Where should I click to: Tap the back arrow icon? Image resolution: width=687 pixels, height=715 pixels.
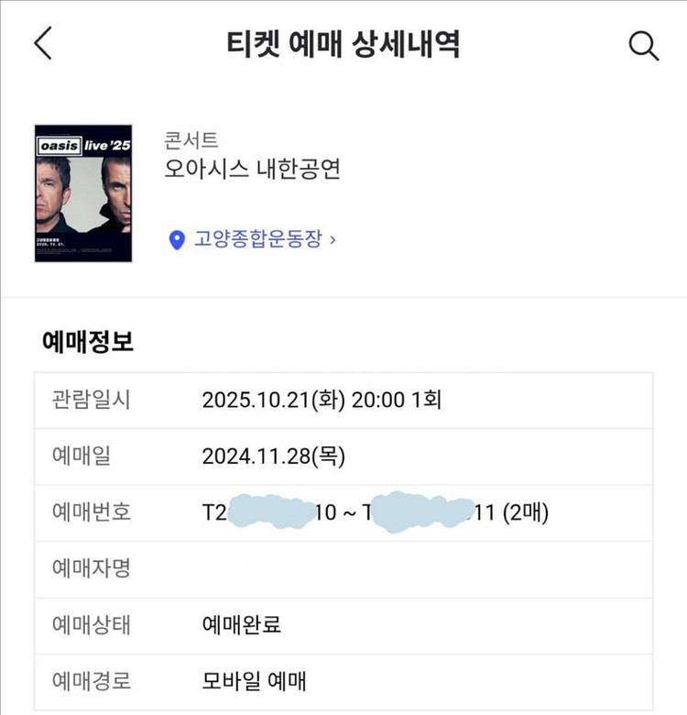pos(43,44)
